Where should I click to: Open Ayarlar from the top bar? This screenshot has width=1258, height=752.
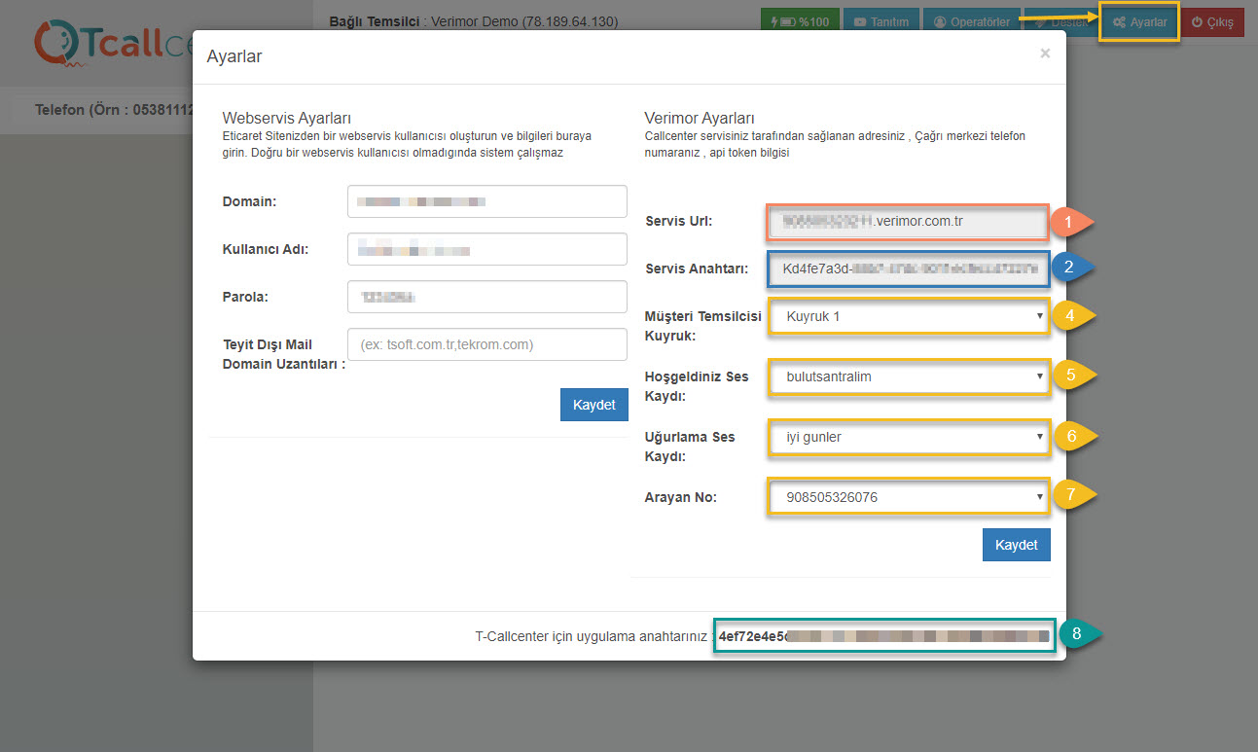(1139, 21)
